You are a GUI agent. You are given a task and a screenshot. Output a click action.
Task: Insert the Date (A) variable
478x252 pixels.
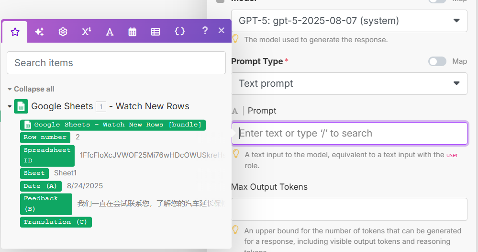click(x=41, y=186)
